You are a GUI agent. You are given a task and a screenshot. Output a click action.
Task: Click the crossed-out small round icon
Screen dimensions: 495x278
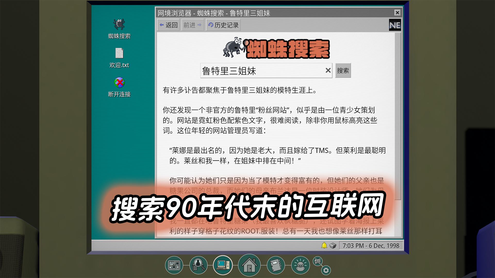(x=318, y=261)
